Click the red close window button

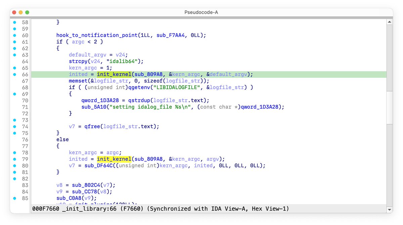[14, 12]
